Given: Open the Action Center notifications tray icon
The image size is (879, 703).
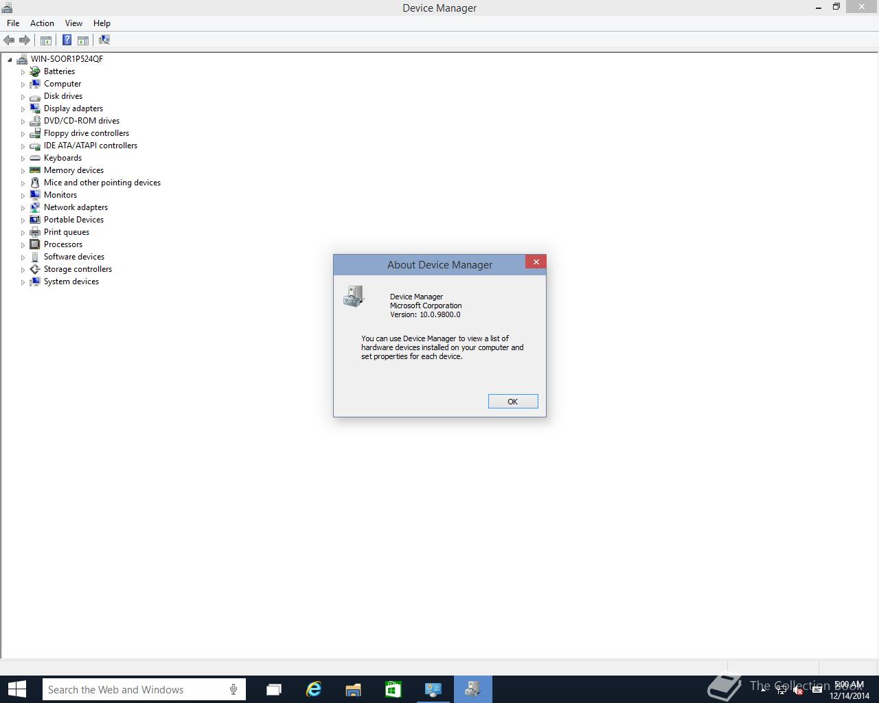Looking at the screenshot, I should point(817,690).
